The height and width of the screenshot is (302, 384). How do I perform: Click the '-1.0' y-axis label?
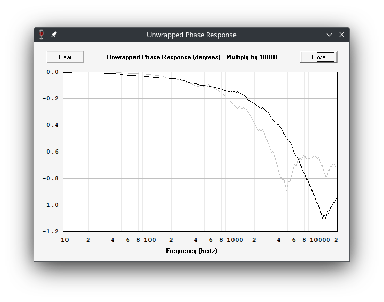(x=51, y=205)
